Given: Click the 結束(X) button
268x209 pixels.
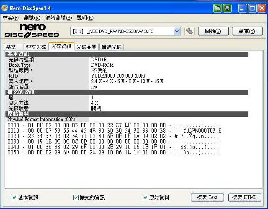Looking at the screenshot, I should coord(247,31).
